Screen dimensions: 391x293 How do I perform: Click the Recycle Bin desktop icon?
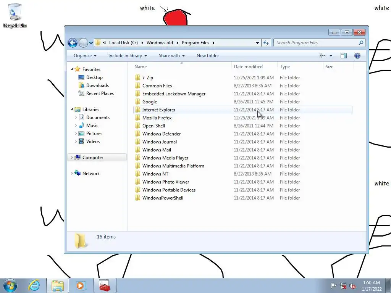[x=15, y=15]
